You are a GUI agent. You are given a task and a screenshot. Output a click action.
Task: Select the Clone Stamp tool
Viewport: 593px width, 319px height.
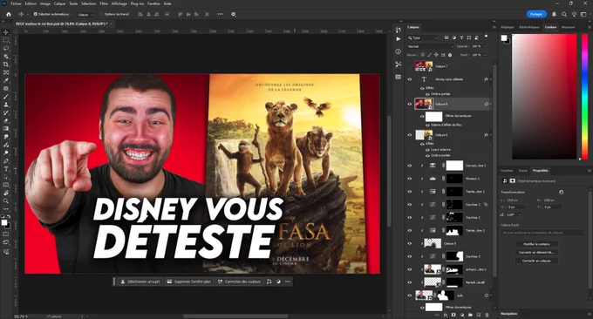click(6, 105)
